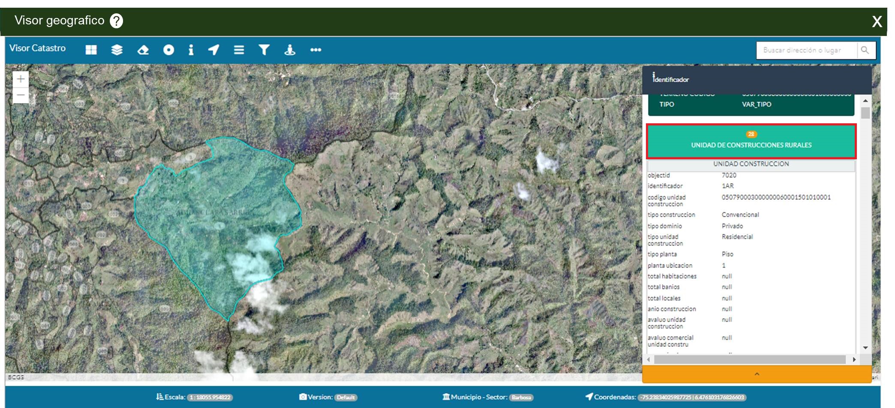895x408 pixels.
Task: Collapse the orange panel chevron bar
Action: [757, 374]
